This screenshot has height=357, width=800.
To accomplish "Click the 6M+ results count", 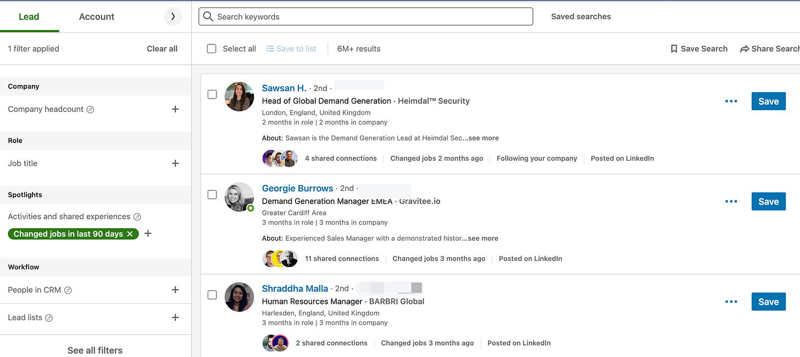I will pyautogui.click(x=359, y=49).
